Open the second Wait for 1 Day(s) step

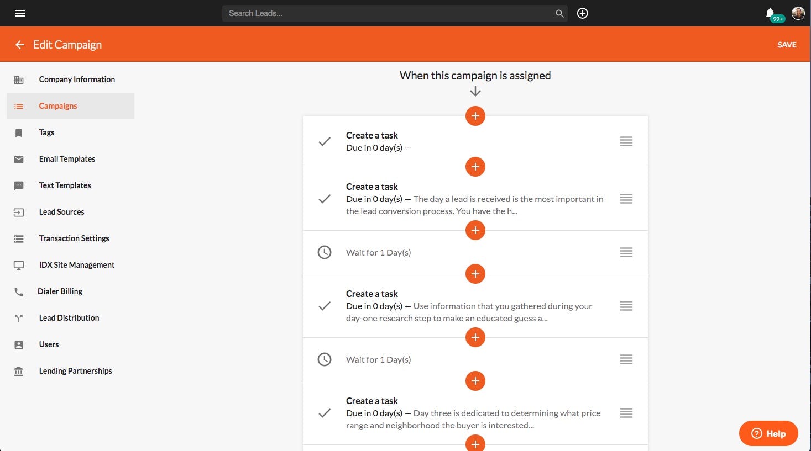coord(379,359)
